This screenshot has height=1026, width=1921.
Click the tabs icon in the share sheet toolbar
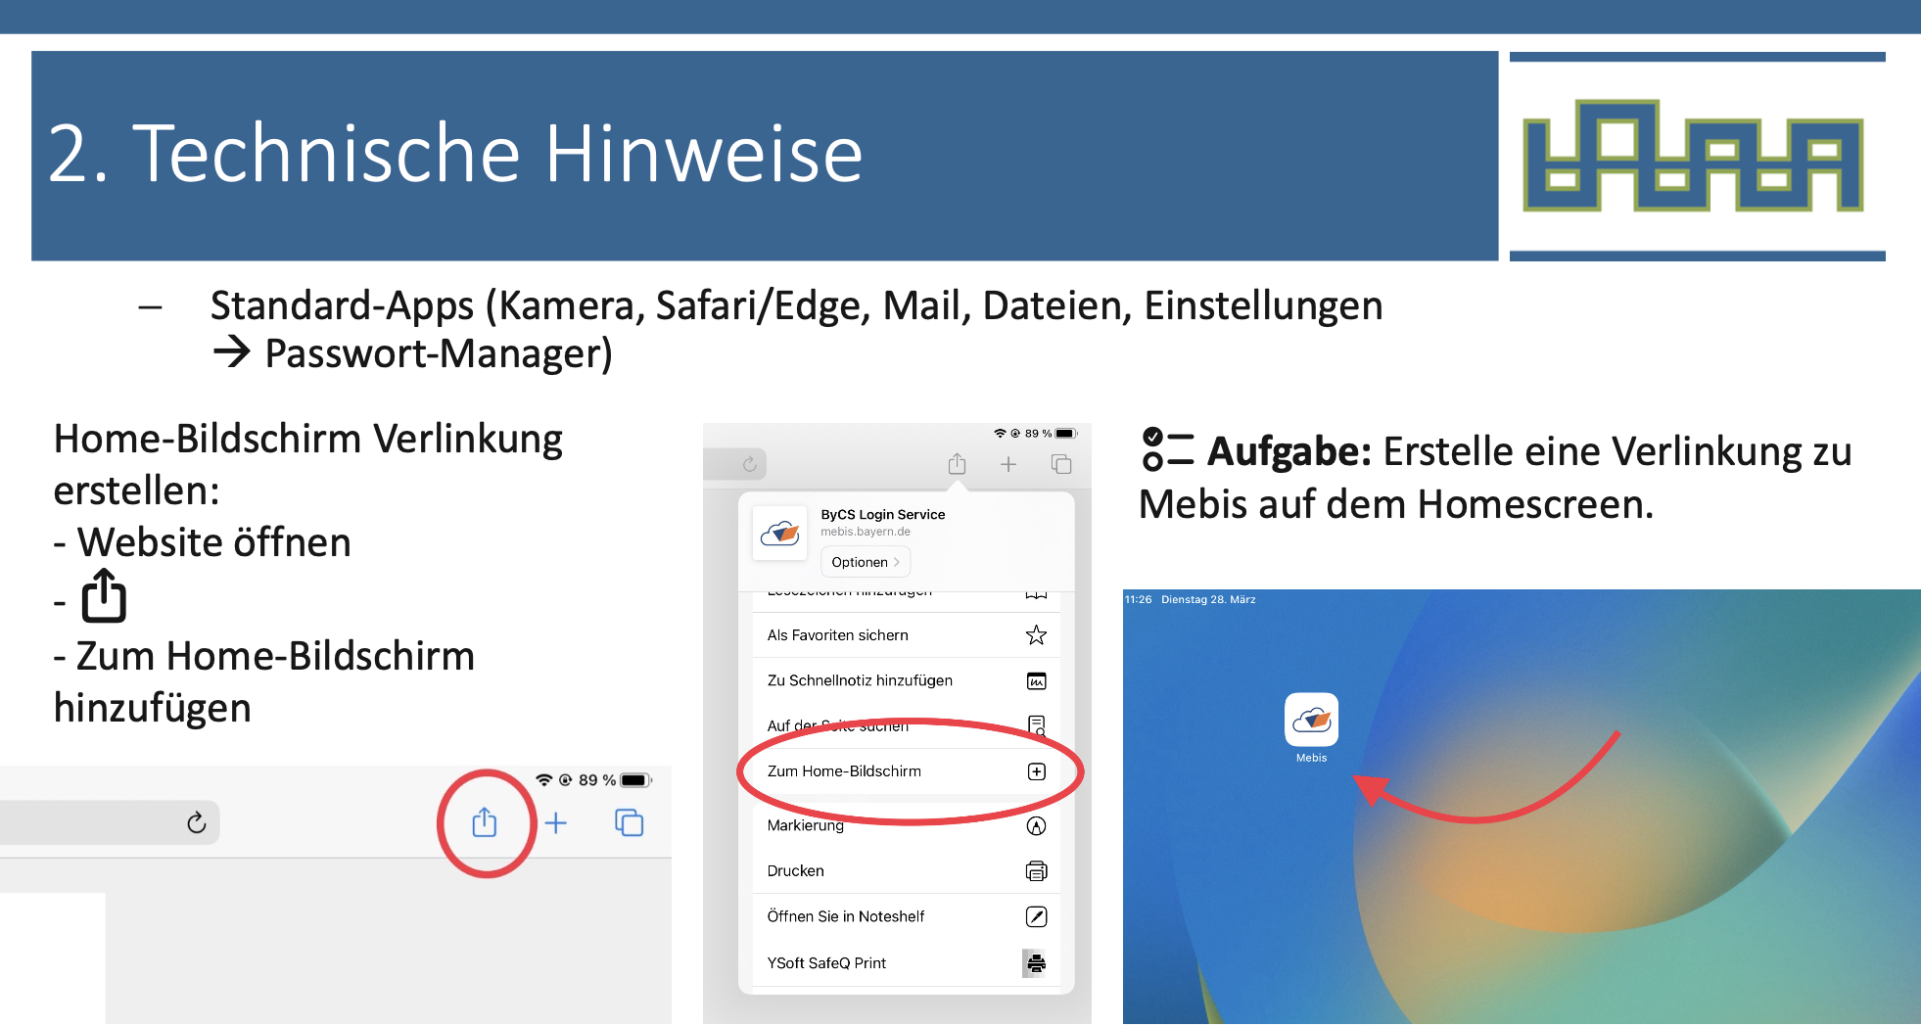pyautogui.click(x=1061, y=464)
